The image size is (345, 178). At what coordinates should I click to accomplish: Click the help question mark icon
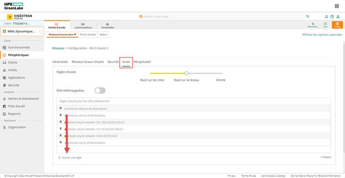click(332, 17)
